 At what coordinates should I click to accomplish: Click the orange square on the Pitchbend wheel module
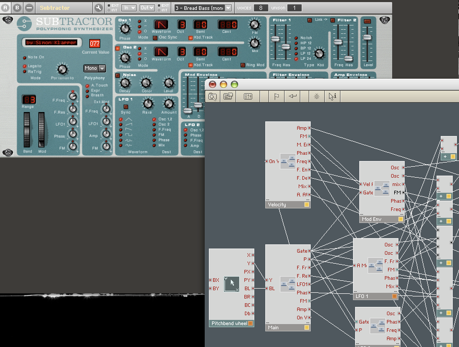(250, 324)
